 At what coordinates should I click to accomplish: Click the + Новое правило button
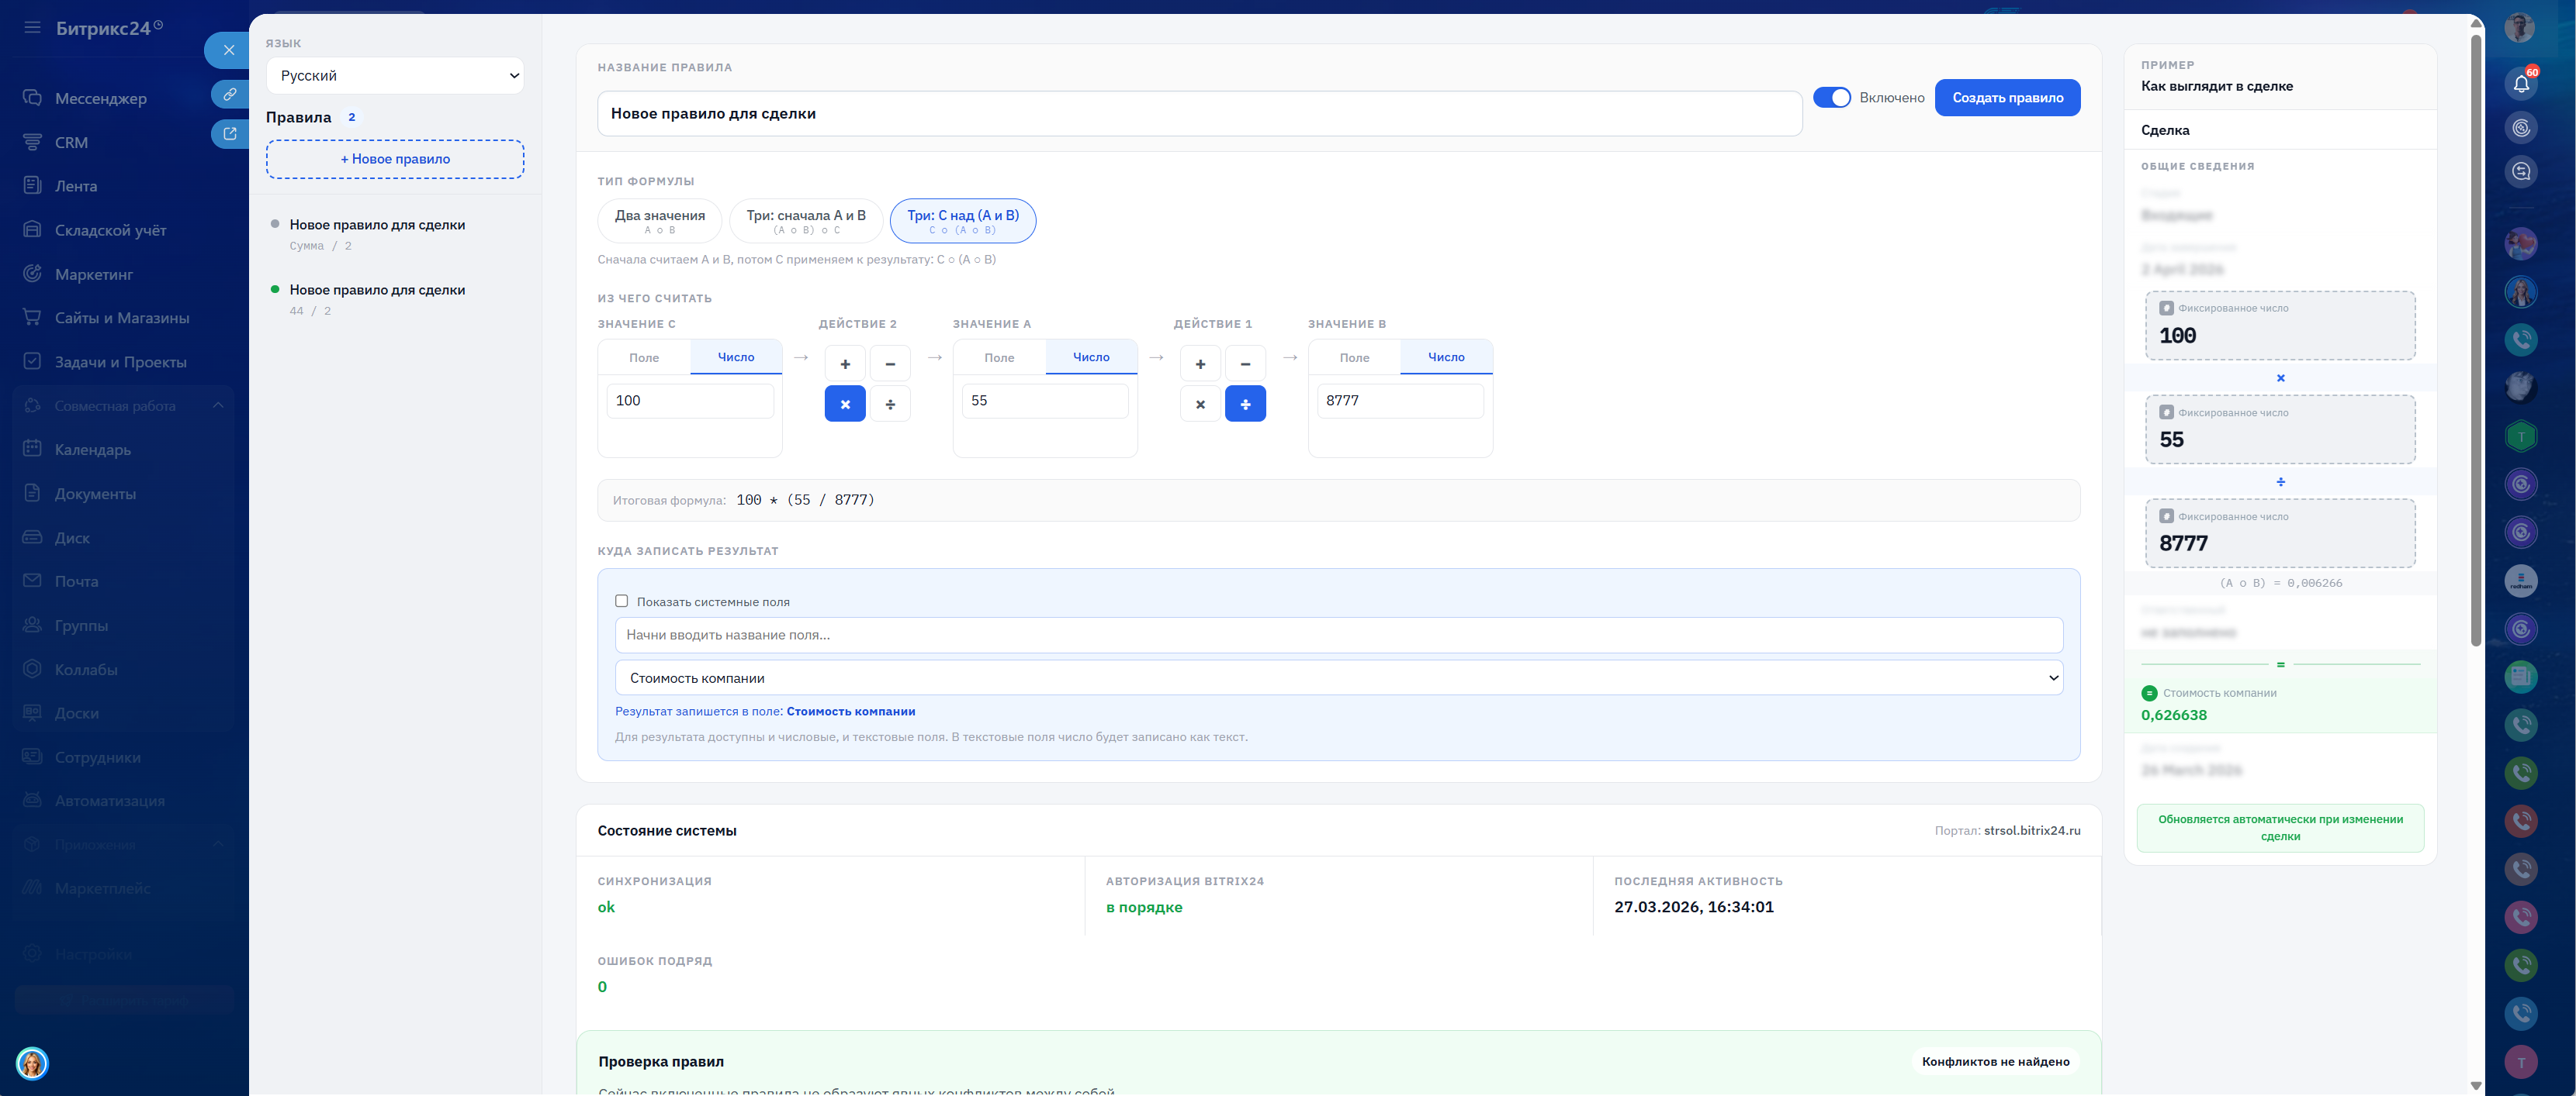tap(394, 159)
